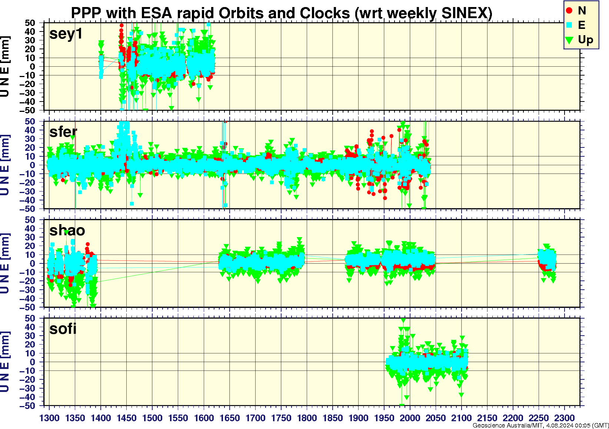This screenshot has width=609, height=429.
Task: Click the sofi panel U N E axis title
Action: 4,362
